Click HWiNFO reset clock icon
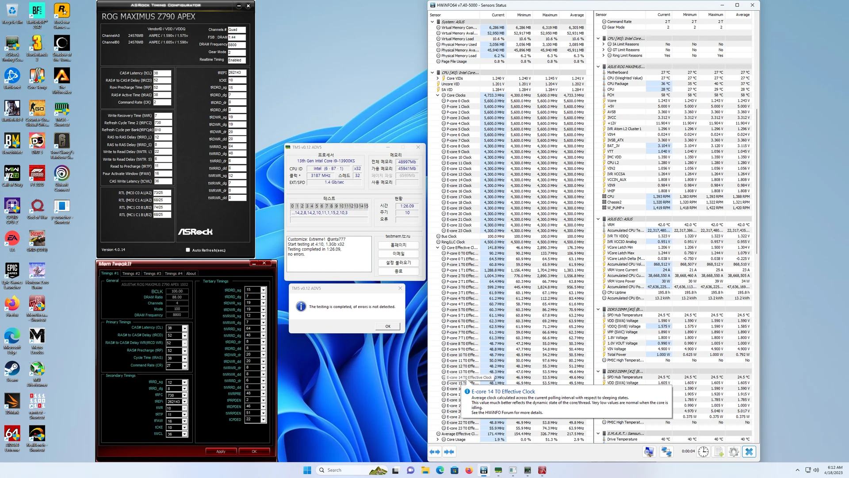Image resolution: width=849 pixels, height=478 pixels. pos(704,452)
